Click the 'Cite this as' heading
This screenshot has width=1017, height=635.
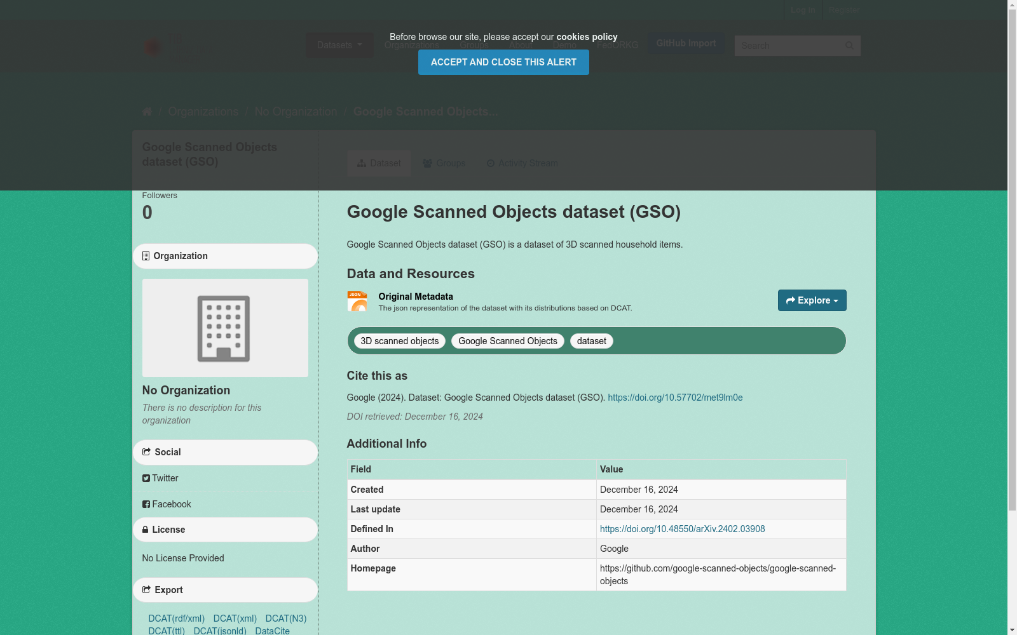[377, 376]
